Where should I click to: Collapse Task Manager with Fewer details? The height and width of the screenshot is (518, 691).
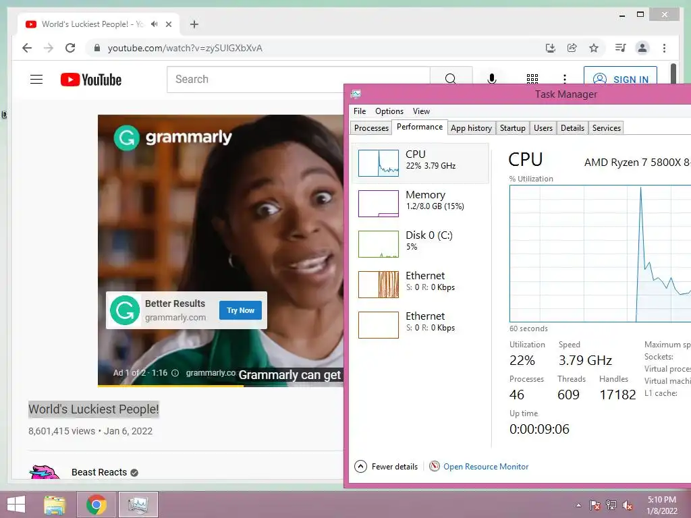[x=385, y=466]
